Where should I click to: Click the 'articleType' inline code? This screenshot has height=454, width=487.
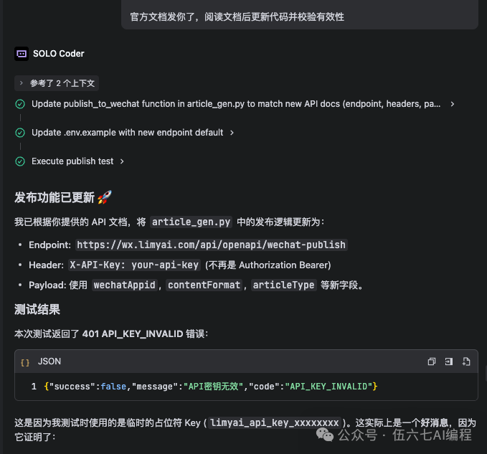[283, 285]
